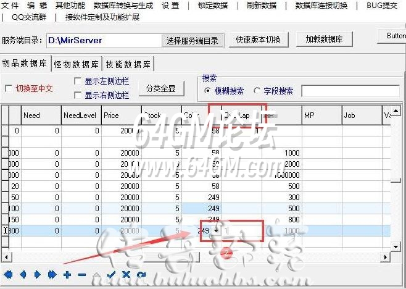406x289 pixels.
Task: Select the cell with value 800
Action: click(x=282, y=220)
